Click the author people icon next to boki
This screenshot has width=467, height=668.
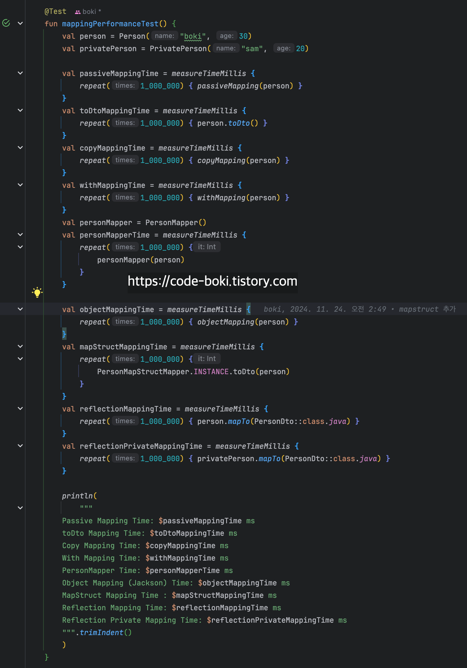pyautogui.click(x=77, y=12)
